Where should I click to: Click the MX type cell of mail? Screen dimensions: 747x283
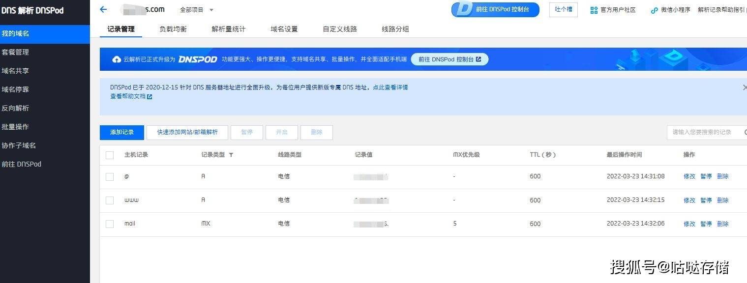coord(206,224)
